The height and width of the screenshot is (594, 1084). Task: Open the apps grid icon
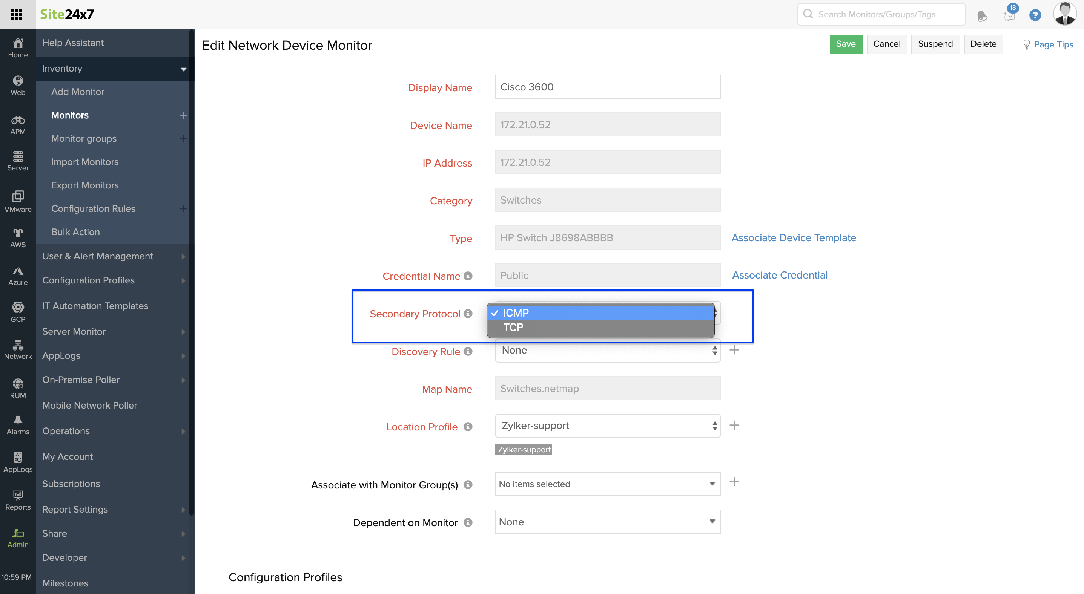[17, 14]
